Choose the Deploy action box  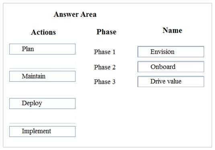tap(42, 104)
